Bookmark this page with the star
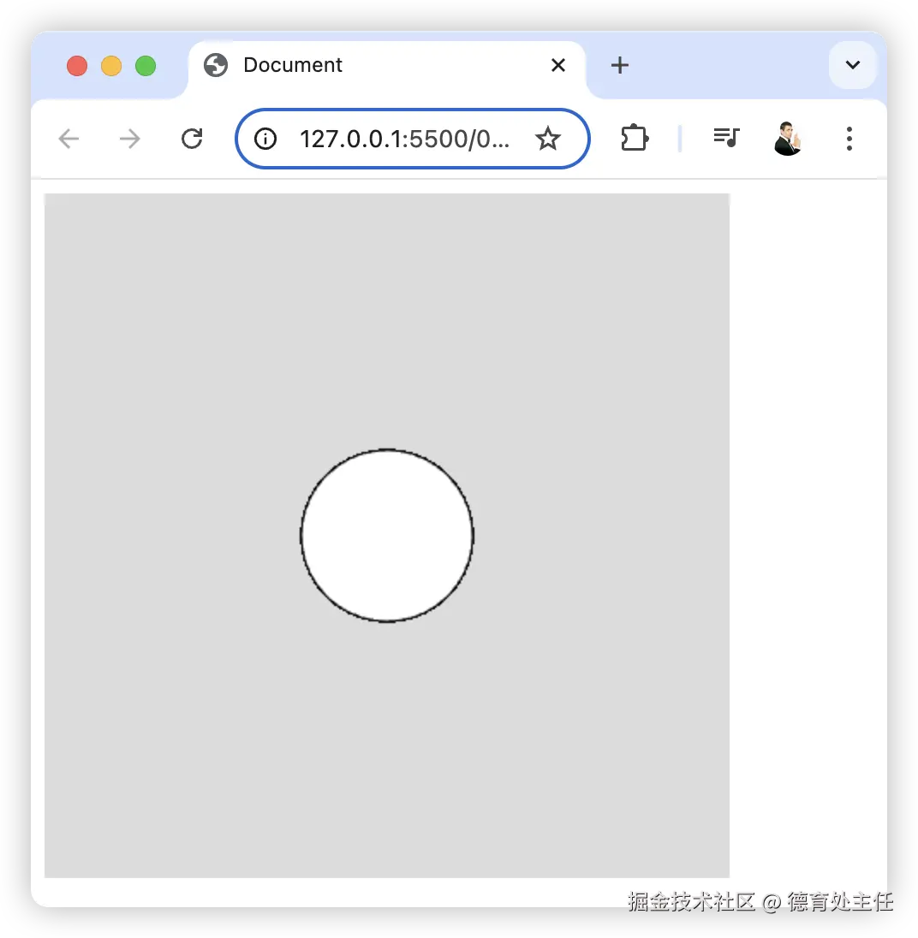This screenshot has width=918, height=938. click(x=547, y=139)
